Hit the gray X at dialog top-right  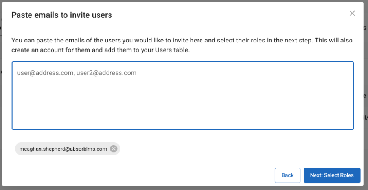(352, 13)
